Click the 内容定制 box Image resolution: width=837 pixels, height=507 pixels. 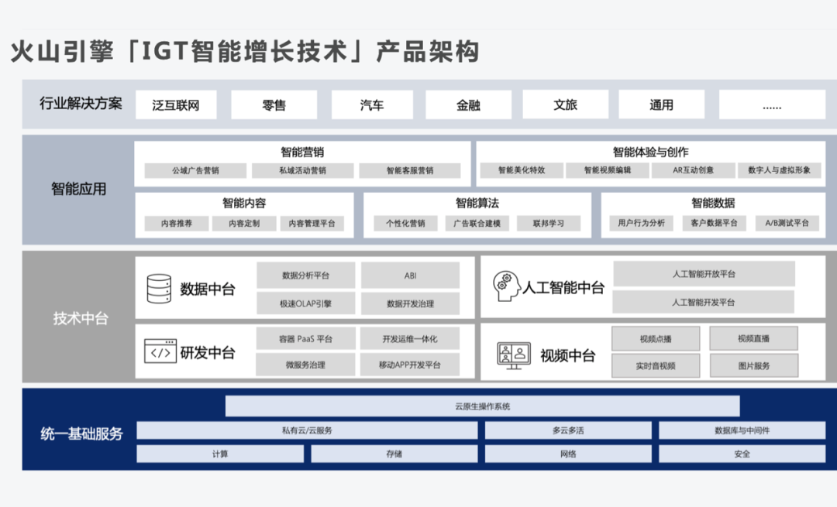244,224
